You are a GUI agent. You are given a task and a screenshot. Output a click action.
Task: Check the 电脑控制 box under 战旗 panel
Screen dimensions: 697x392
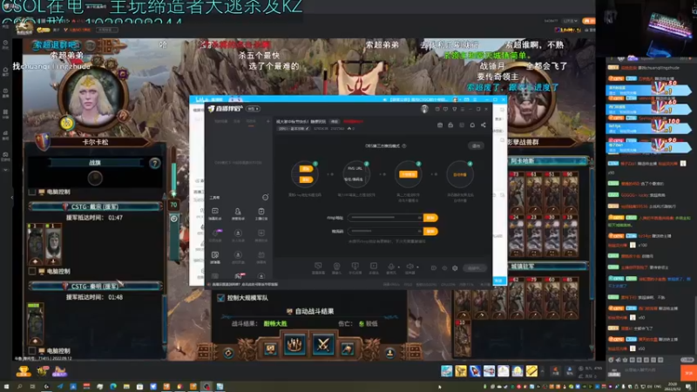32,192
